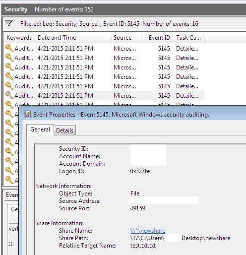Click the Filtered: Log: Security summary text
The image size is (246, 255).
click(x=109, y=24)
